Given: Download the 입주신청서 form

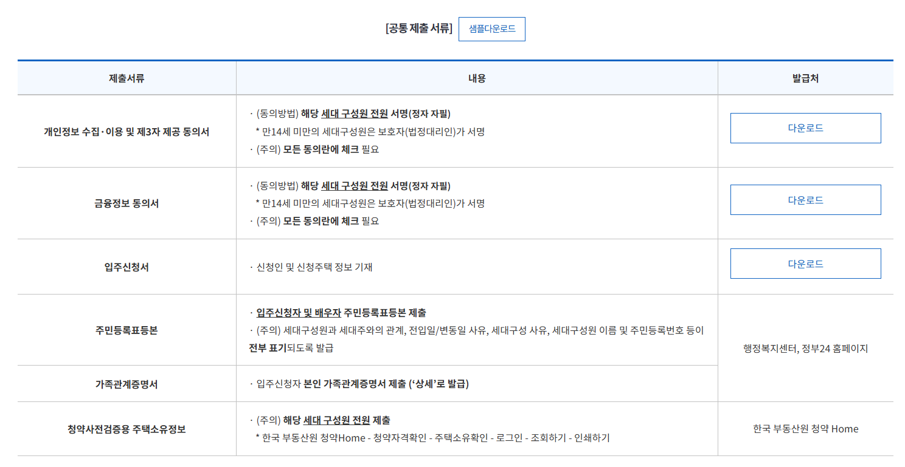Looking at the screenshot, I should click(x=805, y=263).
